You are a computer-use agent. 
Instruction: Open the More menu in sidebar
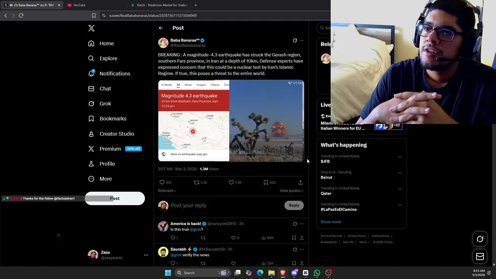(100, 179)
